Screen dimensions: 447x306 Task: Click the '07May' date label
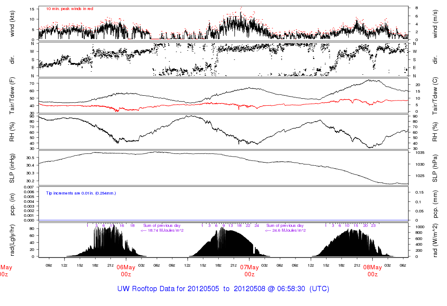click(249, 268)
